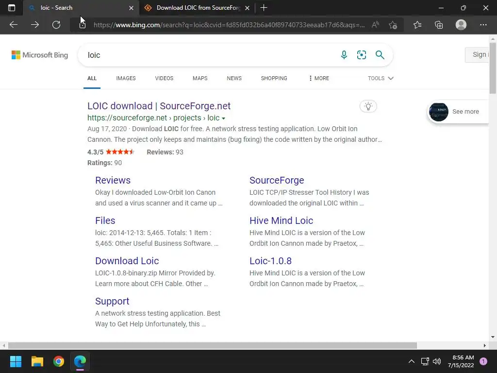
Task: Click the browser forward arrow
Action: [x=35, y=25]
